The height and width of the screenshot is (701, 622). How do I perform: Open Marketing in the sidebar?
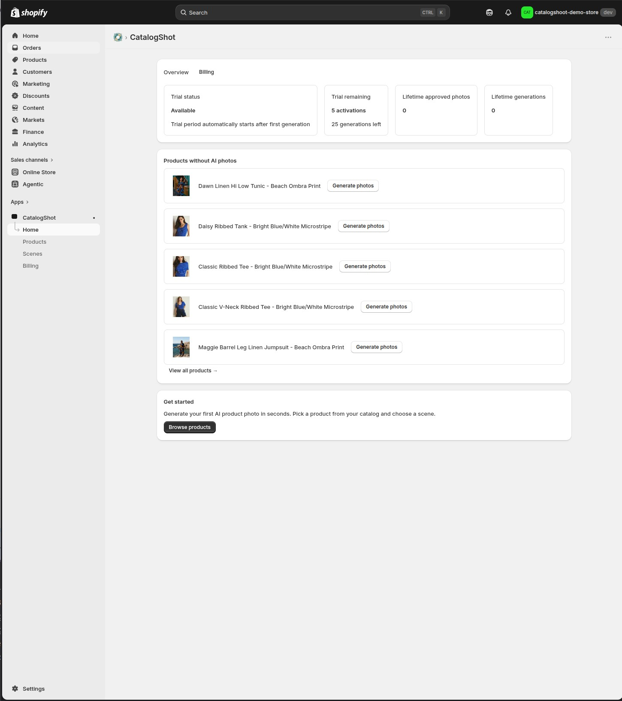click(x=54, y=84)
